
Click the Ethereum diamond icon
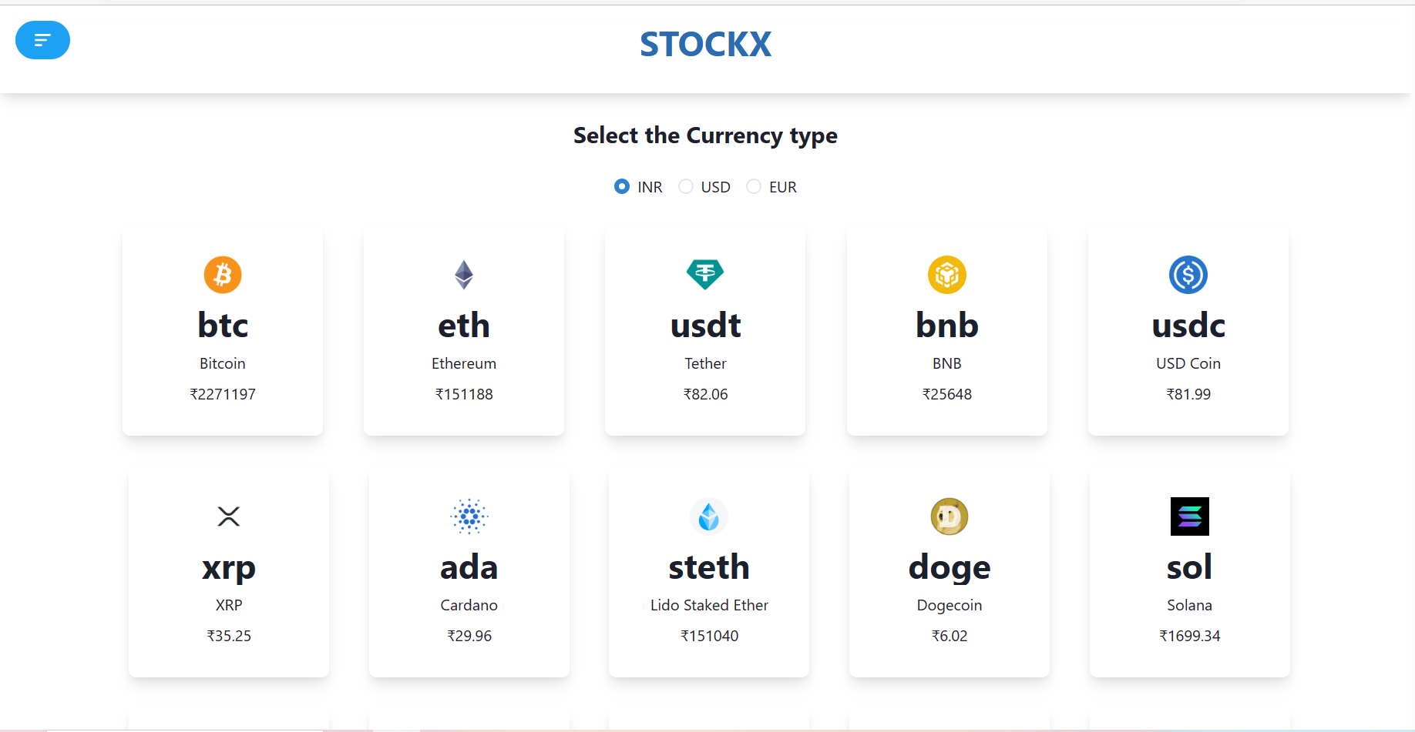coord(463,275)
